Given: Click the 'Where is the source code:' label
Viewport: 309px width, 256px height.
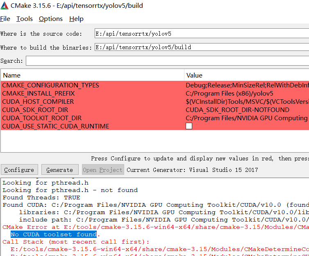Looking at the screenshot, I should click(x=41, y=34).
